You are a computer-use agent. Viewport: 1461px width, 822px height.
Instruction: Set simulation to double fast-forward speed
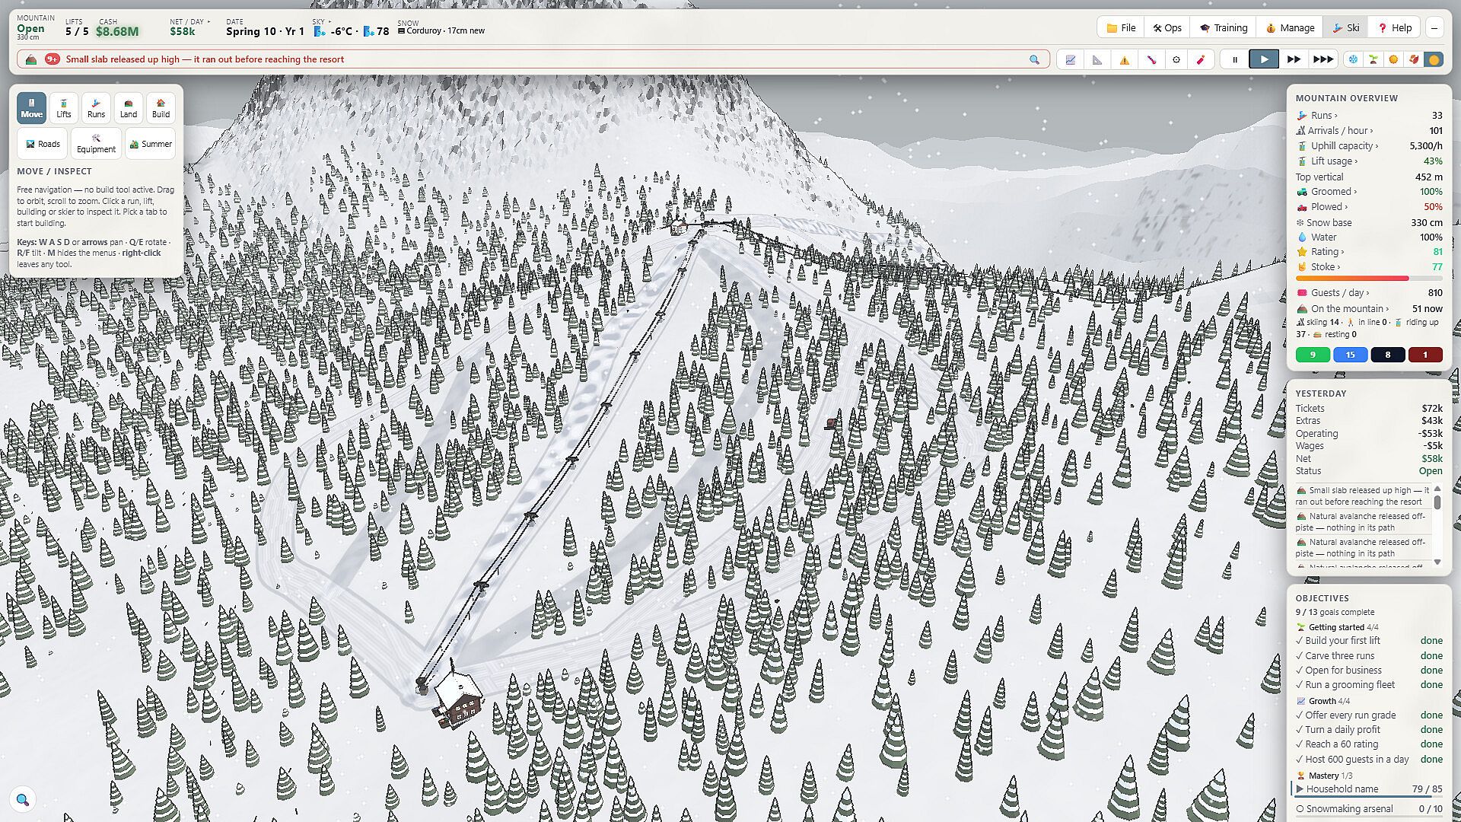[1294, 59]
